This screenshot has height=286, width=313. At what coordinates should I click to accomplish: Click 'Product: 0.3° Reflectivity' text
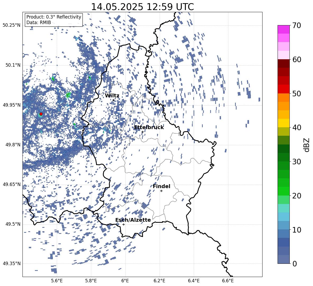point(54,17)
